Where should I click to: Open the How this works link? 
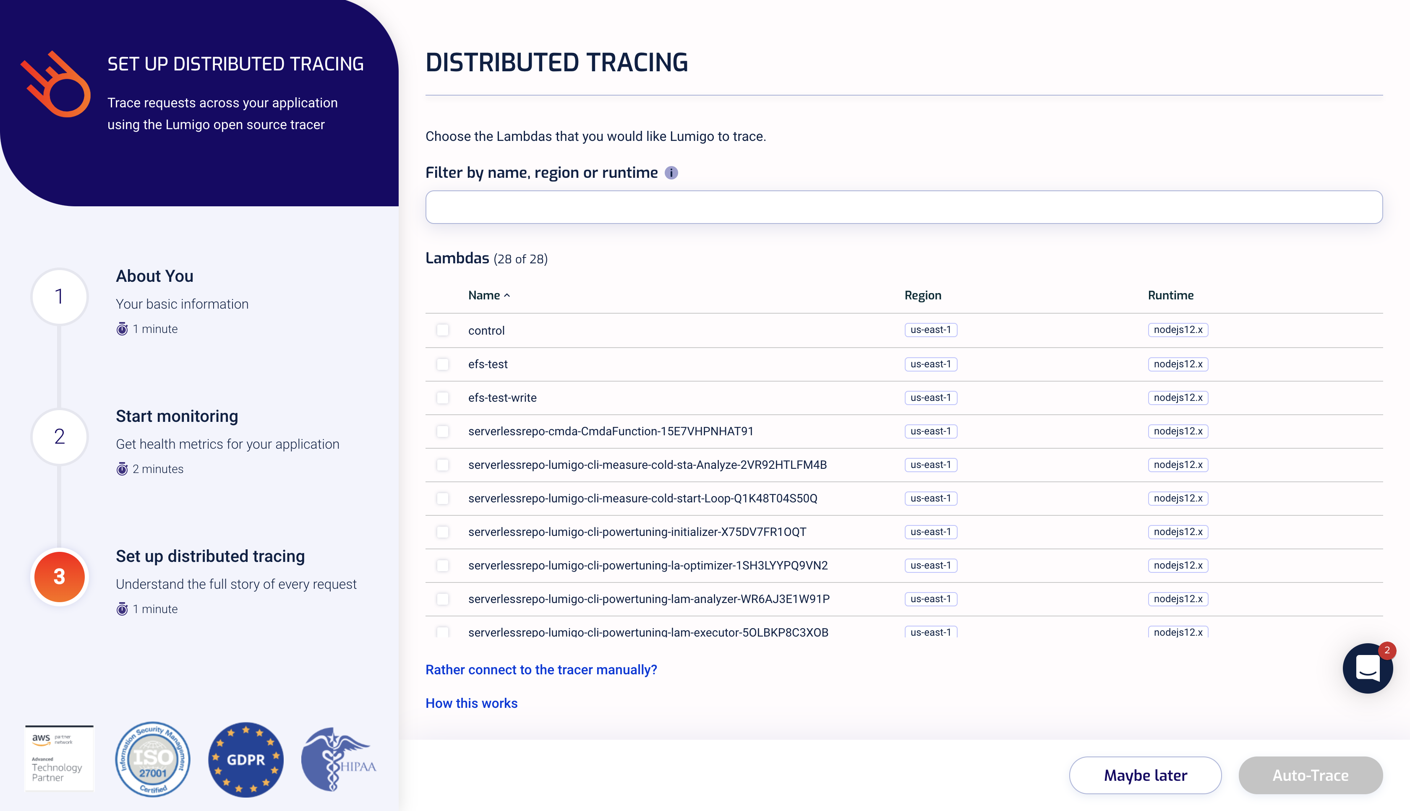(x=472, y=703)
